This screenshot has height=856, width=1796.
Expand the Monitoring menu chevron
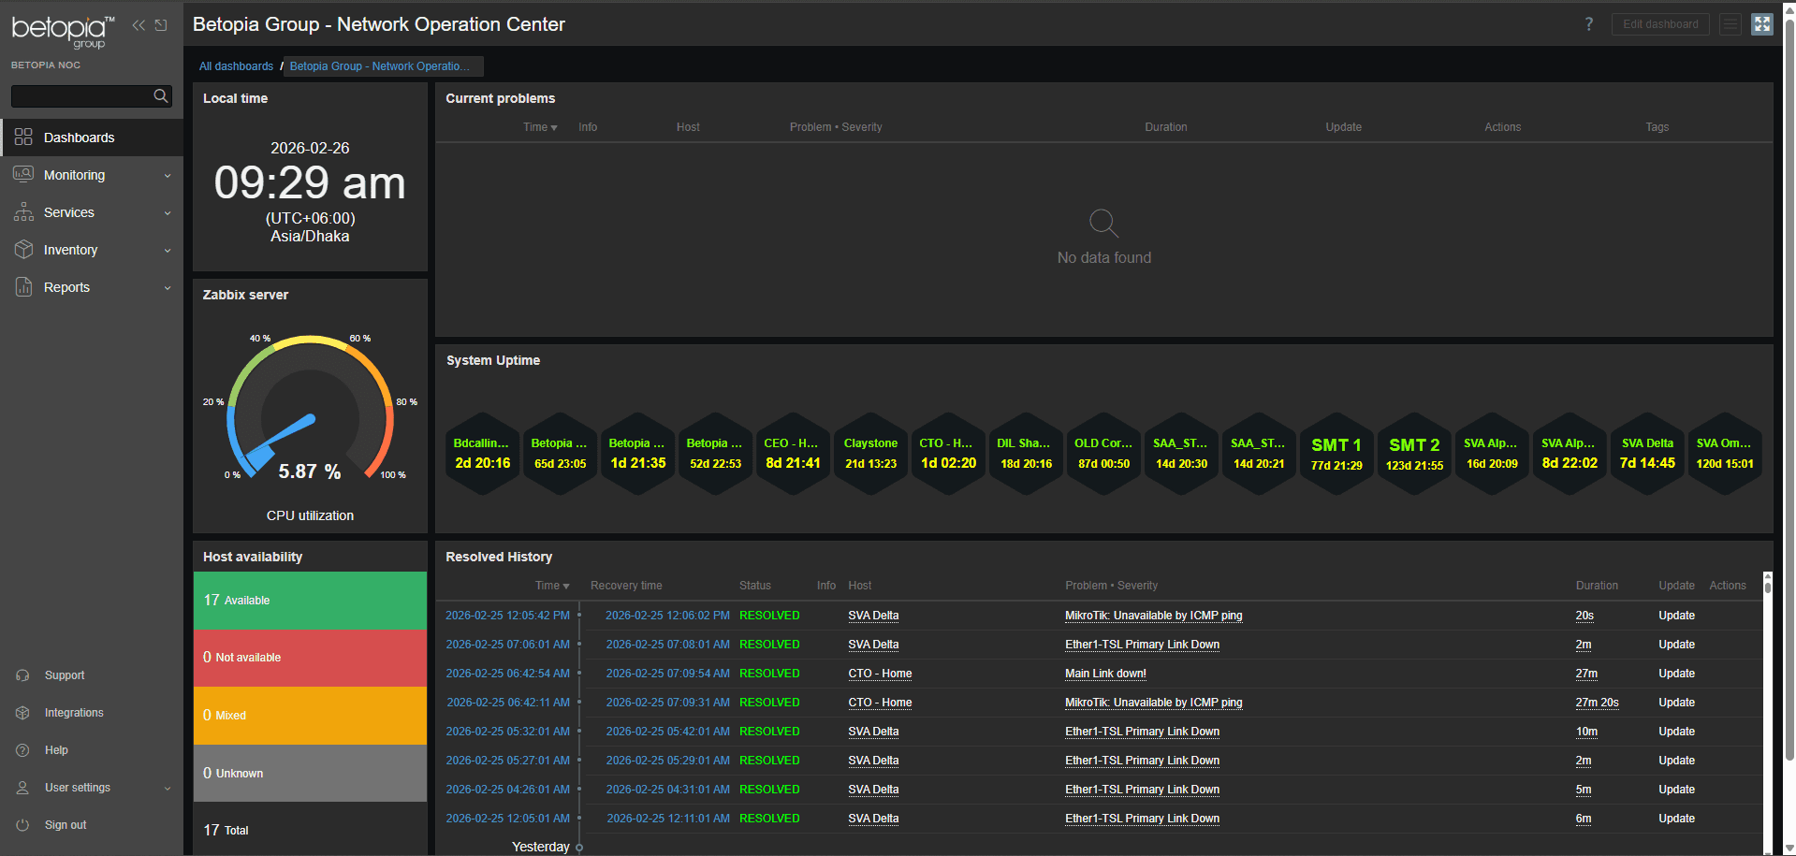click(168, 176)
